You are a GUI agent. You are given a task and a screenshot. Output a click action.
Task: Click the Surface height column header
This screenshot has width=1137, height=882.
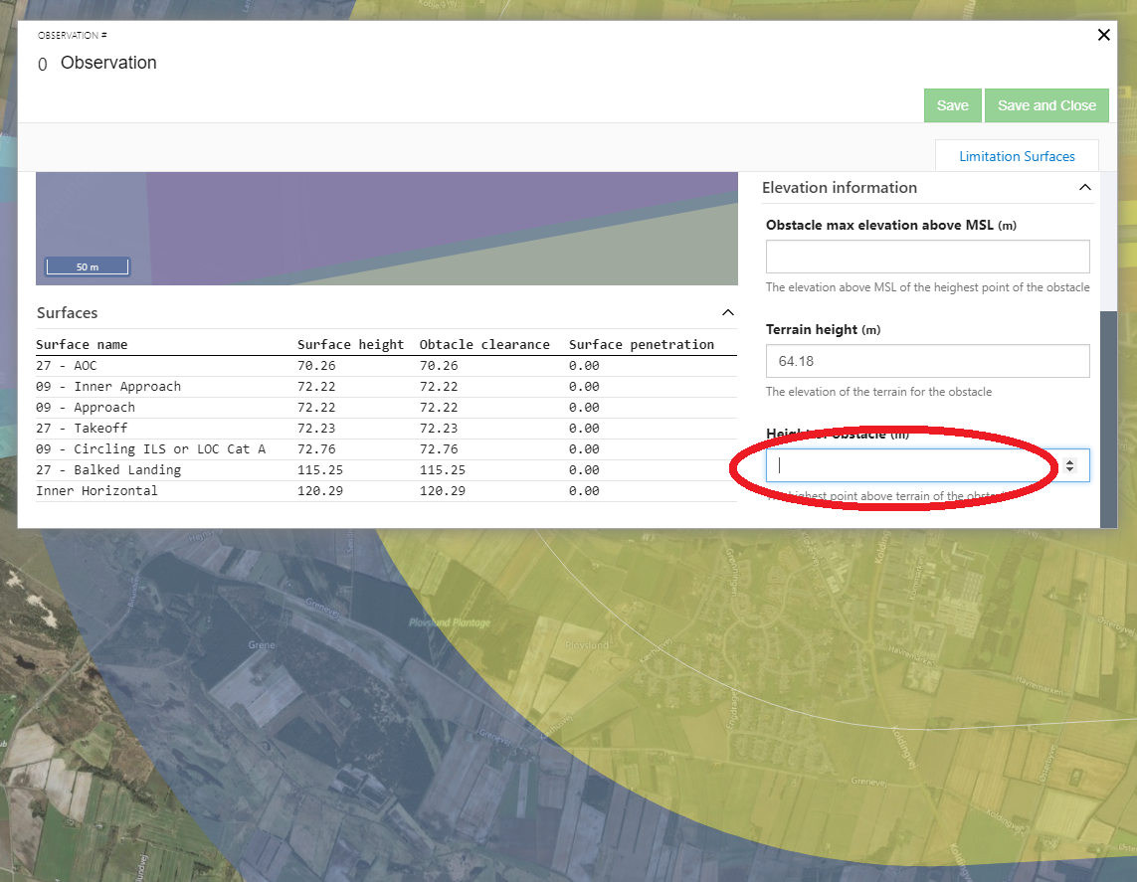click(x=350, y=345)
